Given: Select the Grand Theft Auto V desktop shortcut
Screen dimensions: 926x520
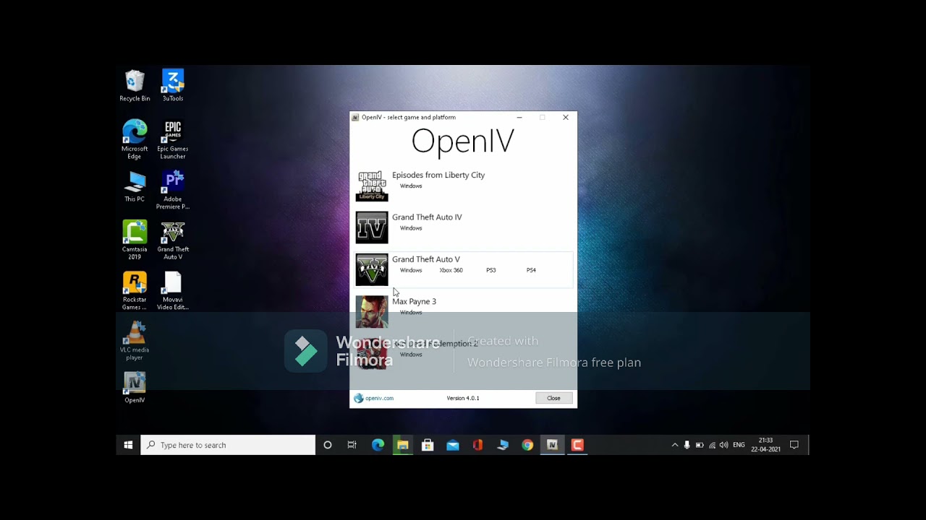Looking at the screenshot, I should point(173,240).
